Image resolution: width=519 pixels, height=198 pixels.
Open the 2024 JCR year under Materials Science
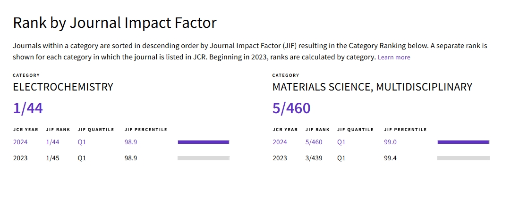(280, 142)
